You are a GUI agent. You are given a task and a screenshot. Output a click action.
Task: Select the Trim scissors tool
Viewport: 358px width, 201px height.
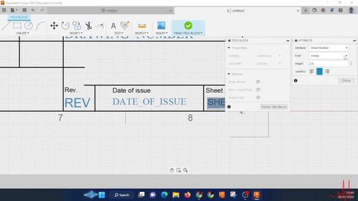(x=88, y=26)
